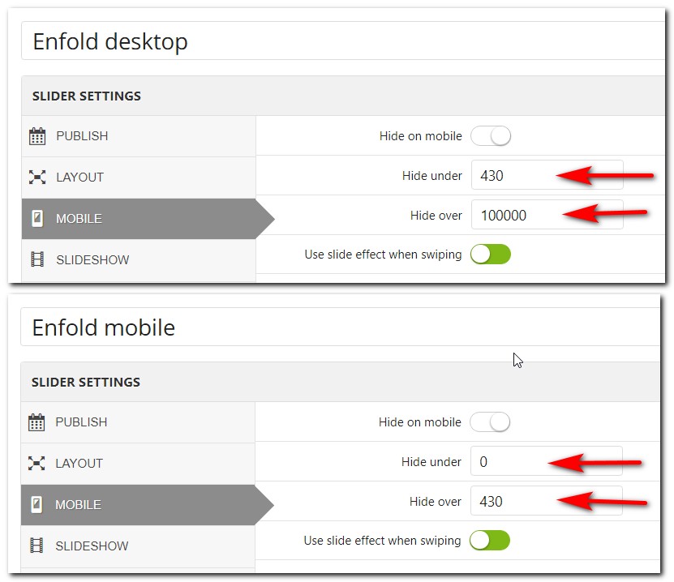Image resolution: width=674 pixels, height=582 pixels.
Task: Click the Mobile phone icon in Enfold mobile
Action: click(36, 504)
